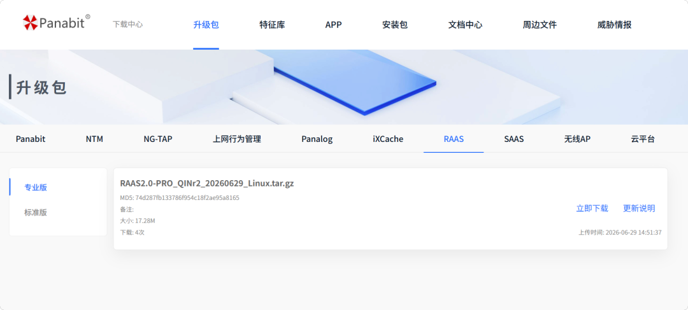Switch to the 云平台 product tab
This screenshot has width=688, height=310.
(x=643, y=139)
